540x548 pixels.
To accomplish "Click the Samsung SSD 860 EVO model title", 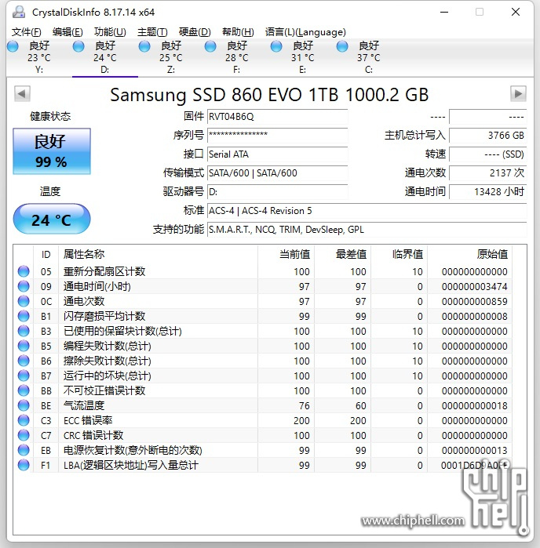I will pos(269,94).
